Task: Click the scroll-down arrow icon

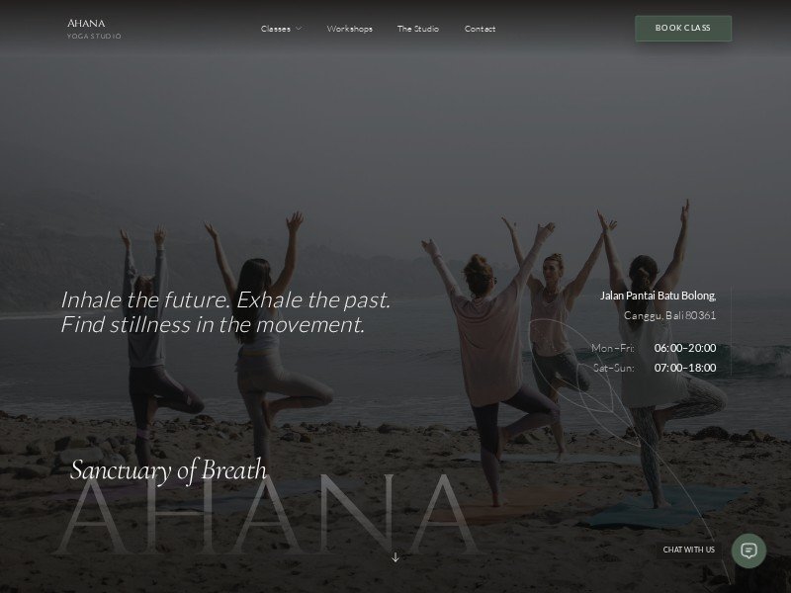Action: [395, 557]
